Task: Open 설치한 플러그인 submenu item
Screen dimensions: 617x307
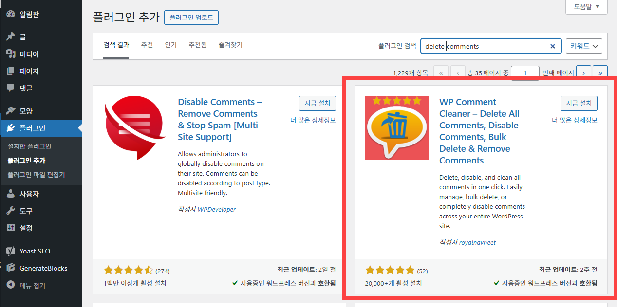Action: [x=29, y=146]
